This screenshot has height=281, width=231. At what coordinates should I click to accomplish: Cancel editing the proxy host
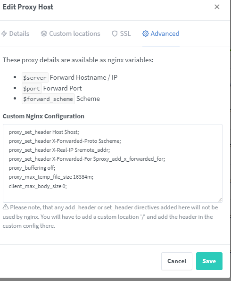(x=177, y=261)
